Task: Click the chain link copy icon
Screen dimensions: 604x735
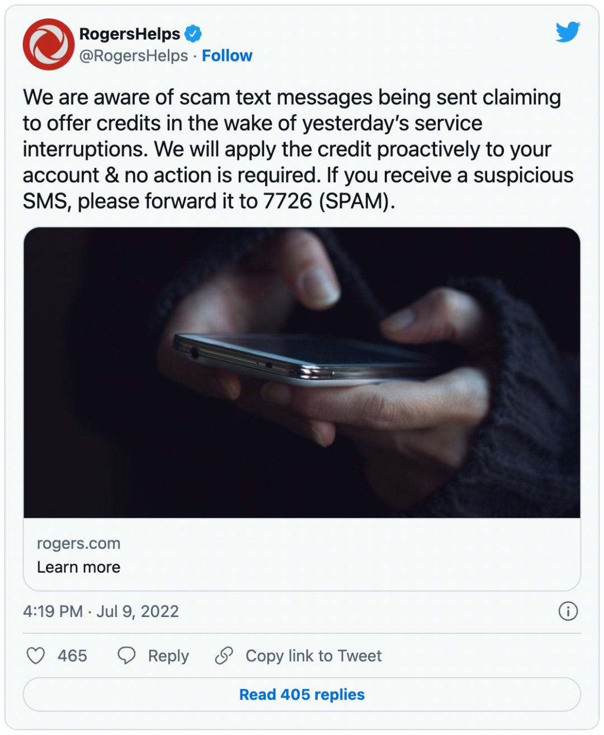Action: click(x=224, y=656)
